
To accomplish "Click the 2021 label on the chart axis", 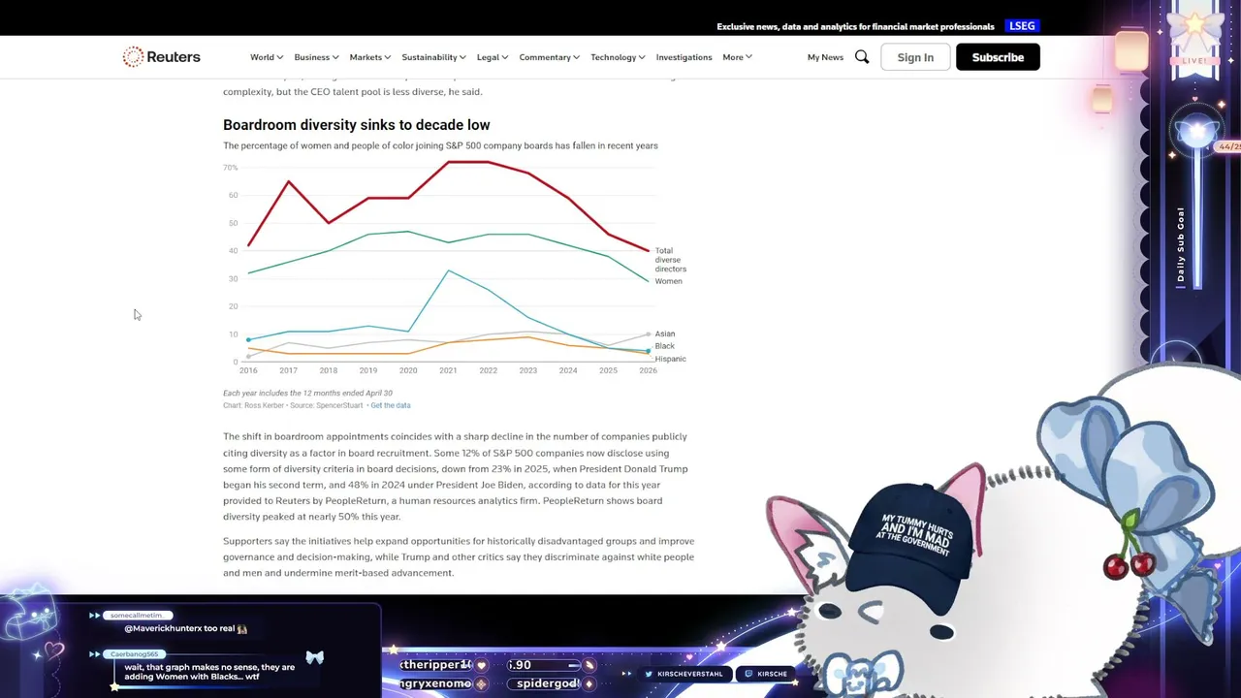I will (448, 370).
